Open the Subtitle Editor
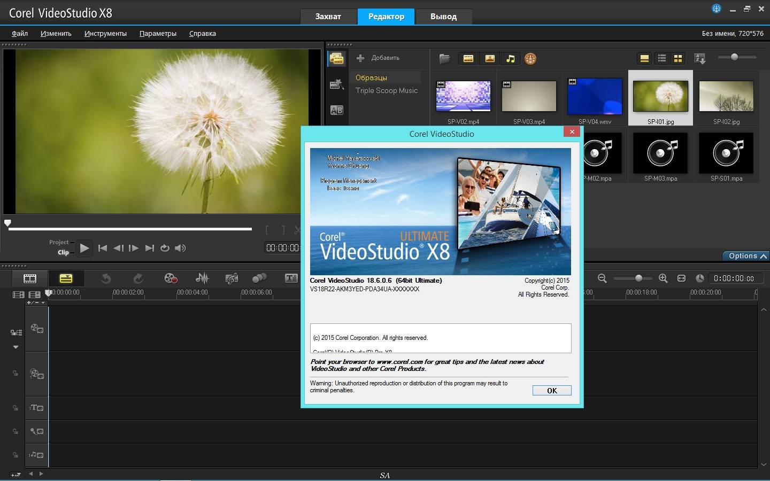 [x=291, y=278]
